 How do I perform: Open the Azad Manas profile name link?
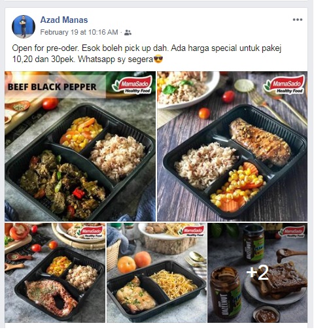(x=64, y=20)
